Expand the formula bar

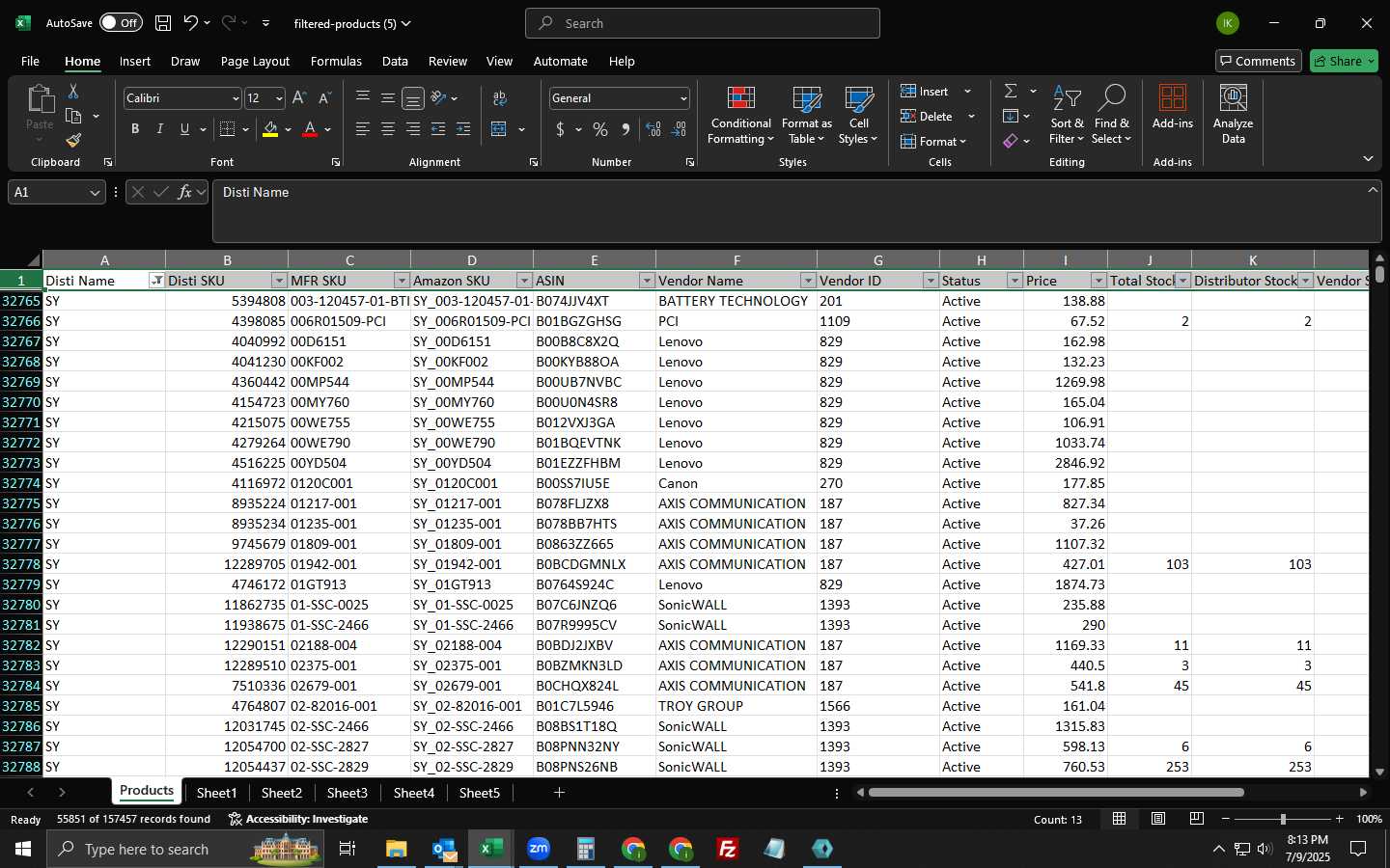[x=1373, y=190]
